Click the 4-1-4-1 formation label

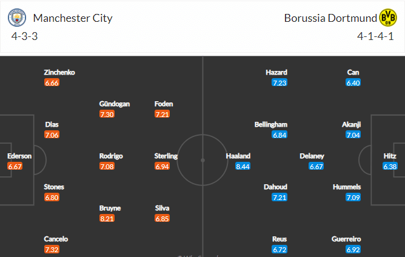(x=375, y=36)
